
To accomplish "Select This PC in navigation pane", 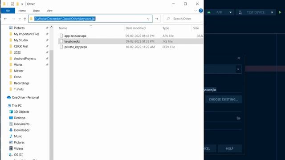I will (16, 106).
